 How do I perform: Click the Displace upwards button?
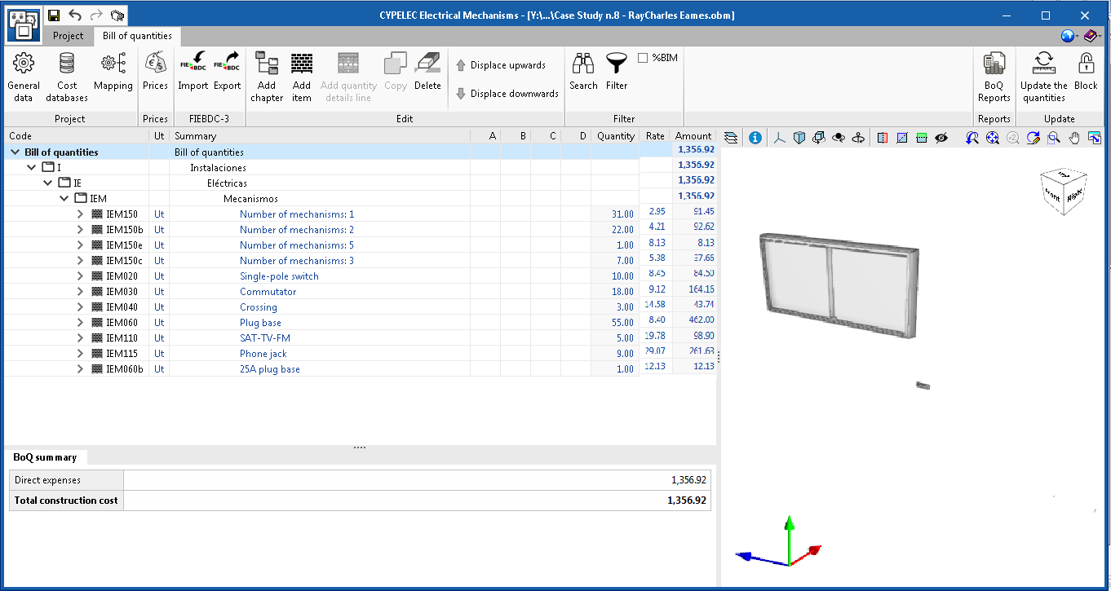pyautogui.click(x=506, y=64)
